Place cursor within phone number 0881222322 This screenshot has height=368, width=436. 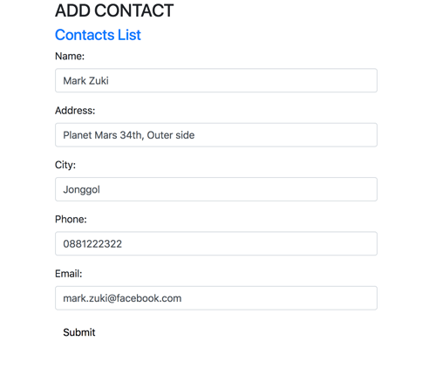tap(92, 244)
